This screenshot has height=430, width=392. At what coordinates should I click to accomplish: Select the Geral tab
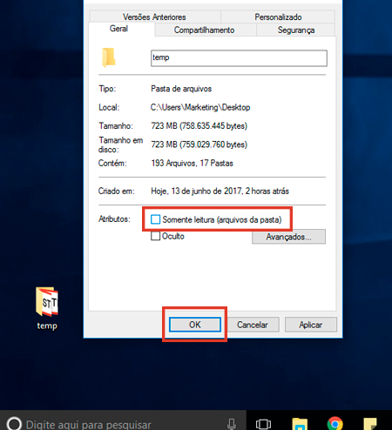(x=118, y=29)
